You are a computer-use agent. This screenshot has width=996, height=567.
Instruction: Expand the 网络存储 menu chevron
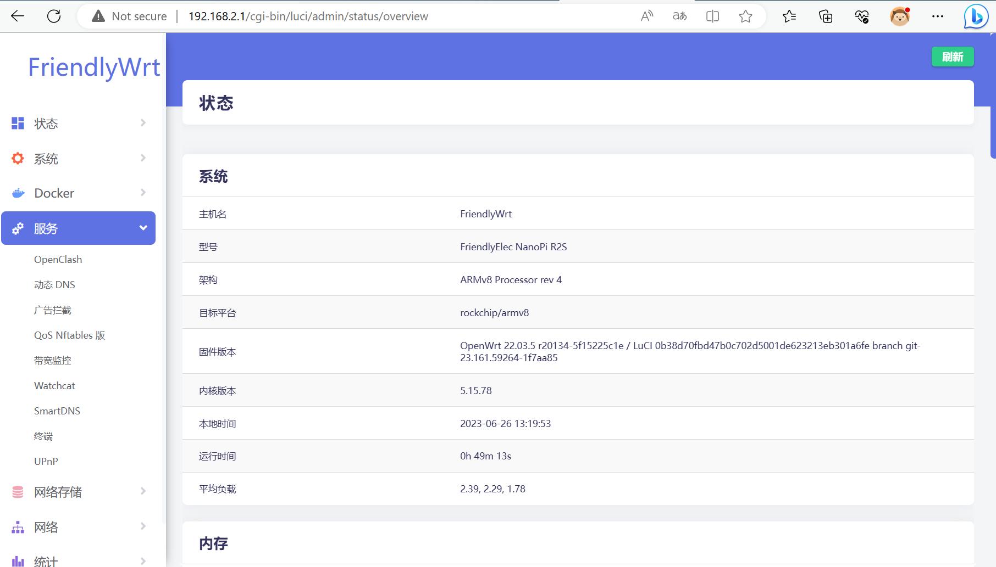(x=143, y=491)
